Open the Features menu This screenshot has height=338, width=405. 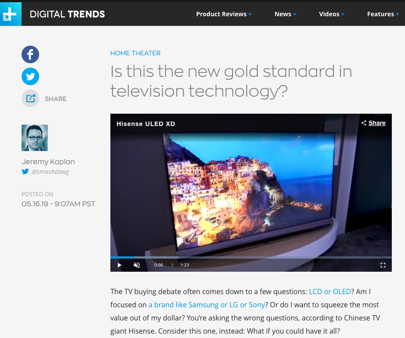(383, 14)
